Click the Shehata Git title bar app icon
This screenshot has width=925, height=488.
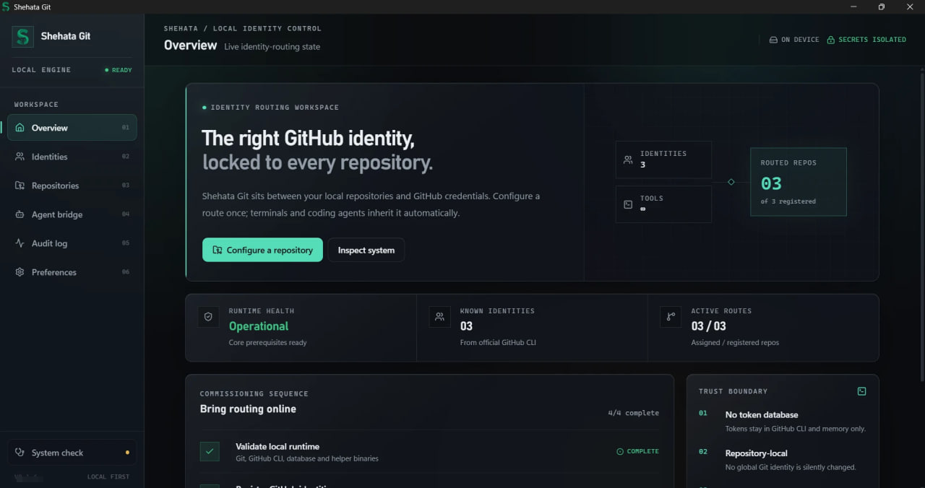7,6
